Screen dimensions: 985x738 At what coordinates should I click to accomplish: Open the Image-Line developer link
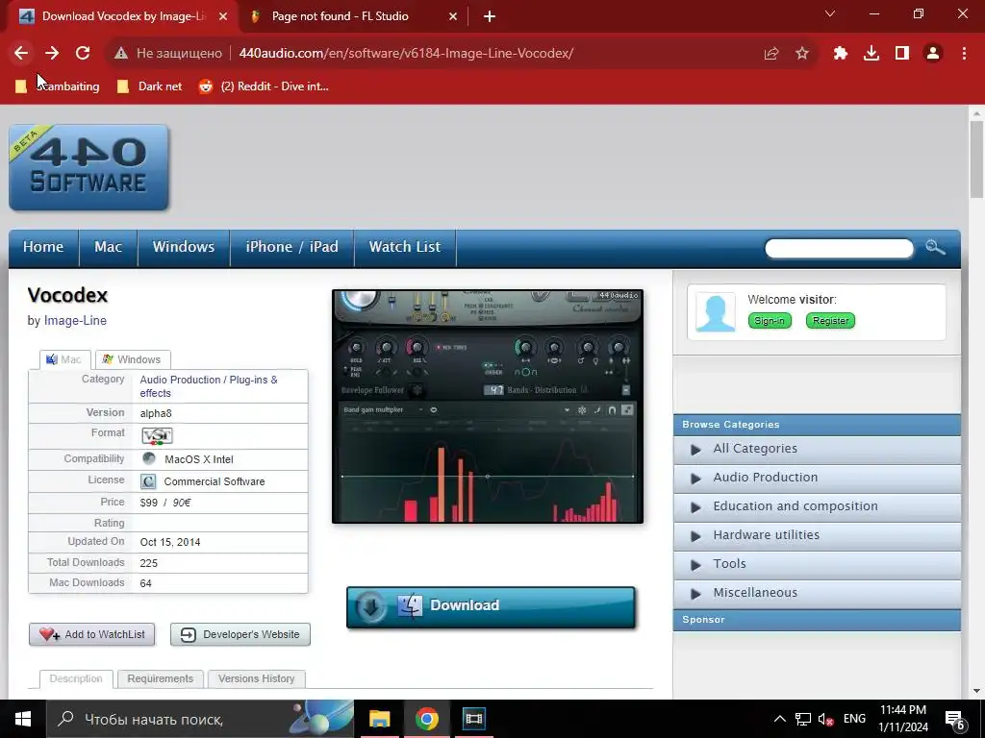click(x=75, y=321)
